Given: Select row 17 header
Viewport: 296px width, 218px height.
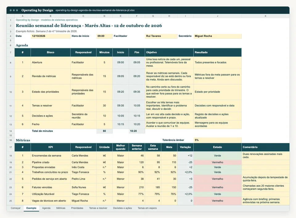Looking at the screenshot, I should point(10,147).
